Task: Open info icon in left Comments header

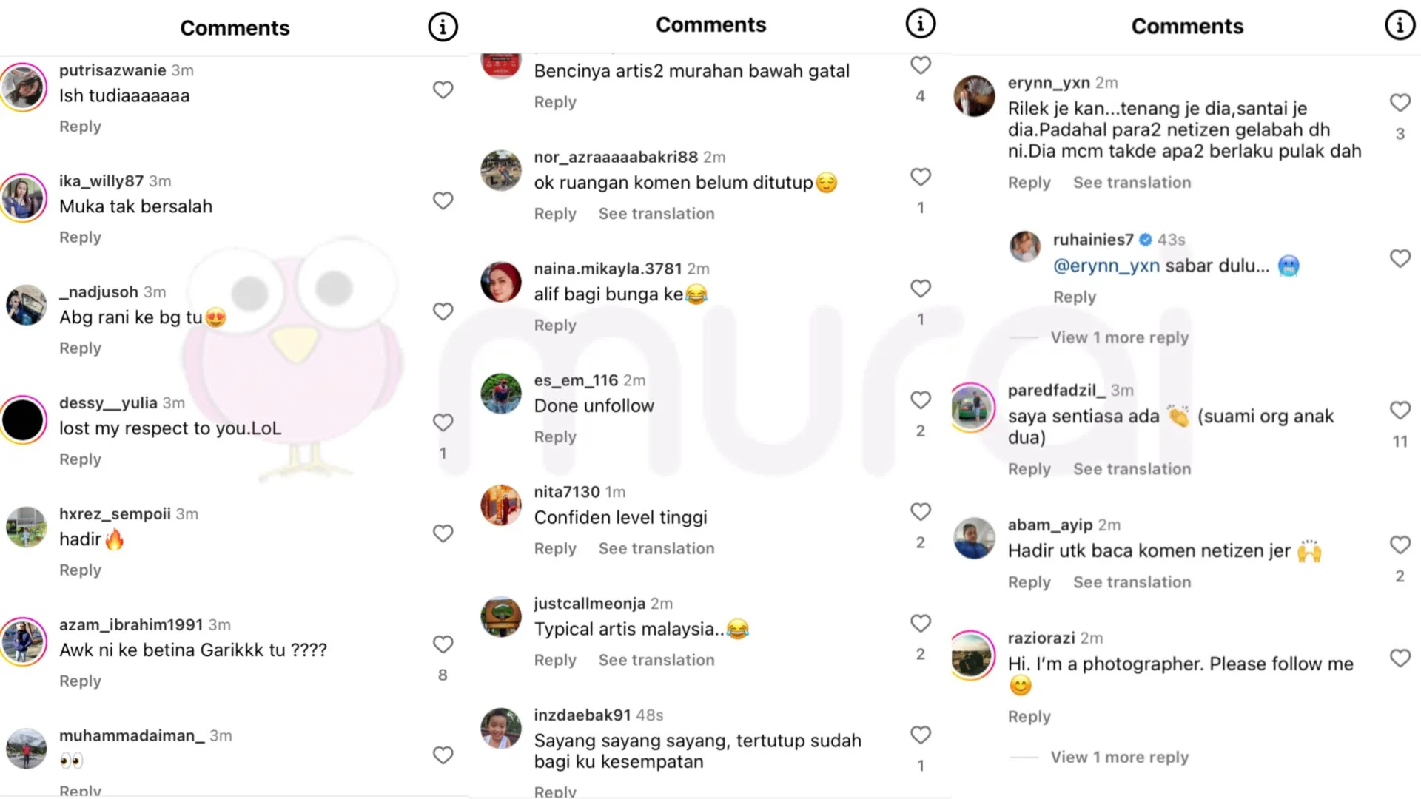Action: (x=443, y=27)
